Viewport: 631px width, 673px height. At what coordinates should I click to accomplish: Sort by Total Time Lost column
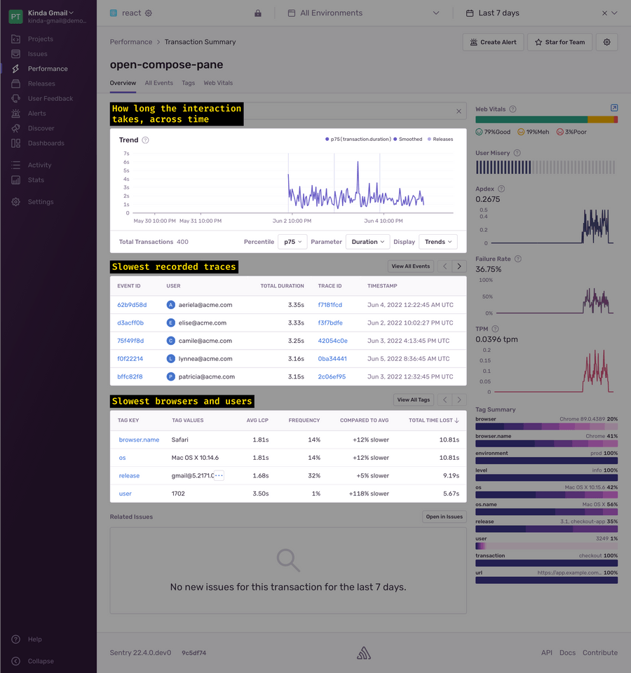point(433,420)
